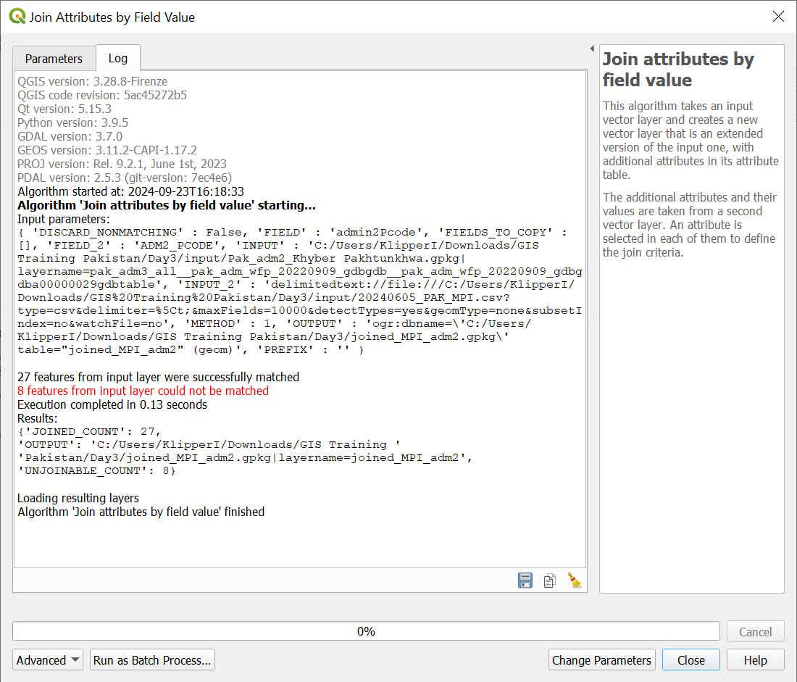Open Help for this algorithm
Viewport: 797px width, 682px height.
(x=755, y=660)
